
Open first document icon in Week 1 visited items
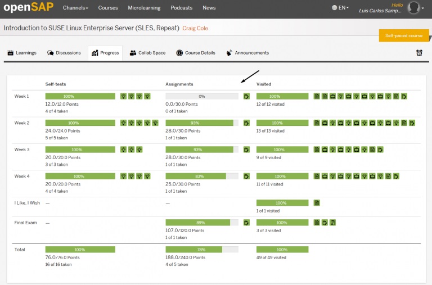[x=317, y=96]
